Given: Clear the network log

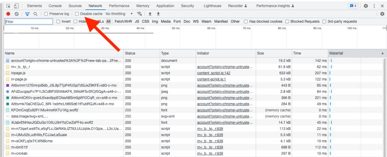Looking at the screenshot, I should (x=16, y=14).
